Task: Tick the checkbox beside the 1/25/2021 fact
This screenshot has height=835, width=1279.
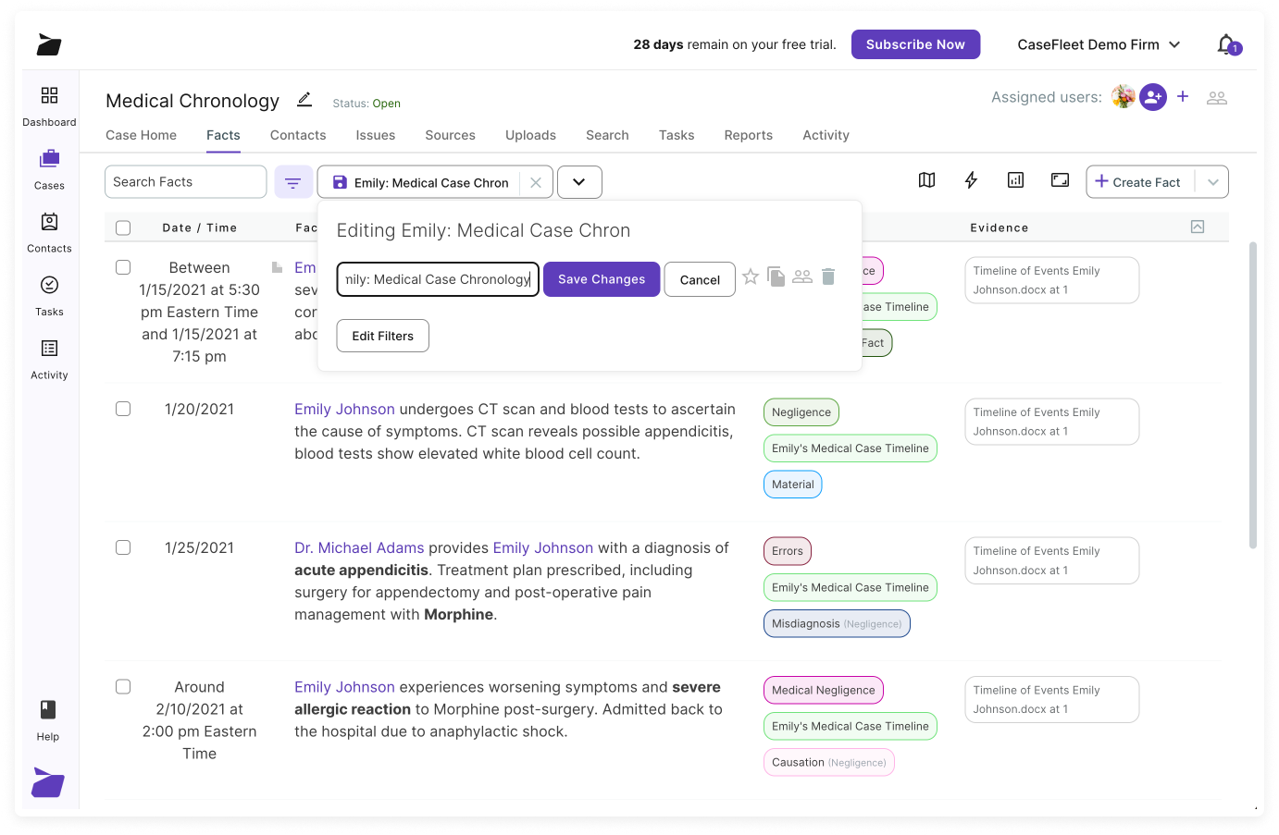Action: (123, 546)
